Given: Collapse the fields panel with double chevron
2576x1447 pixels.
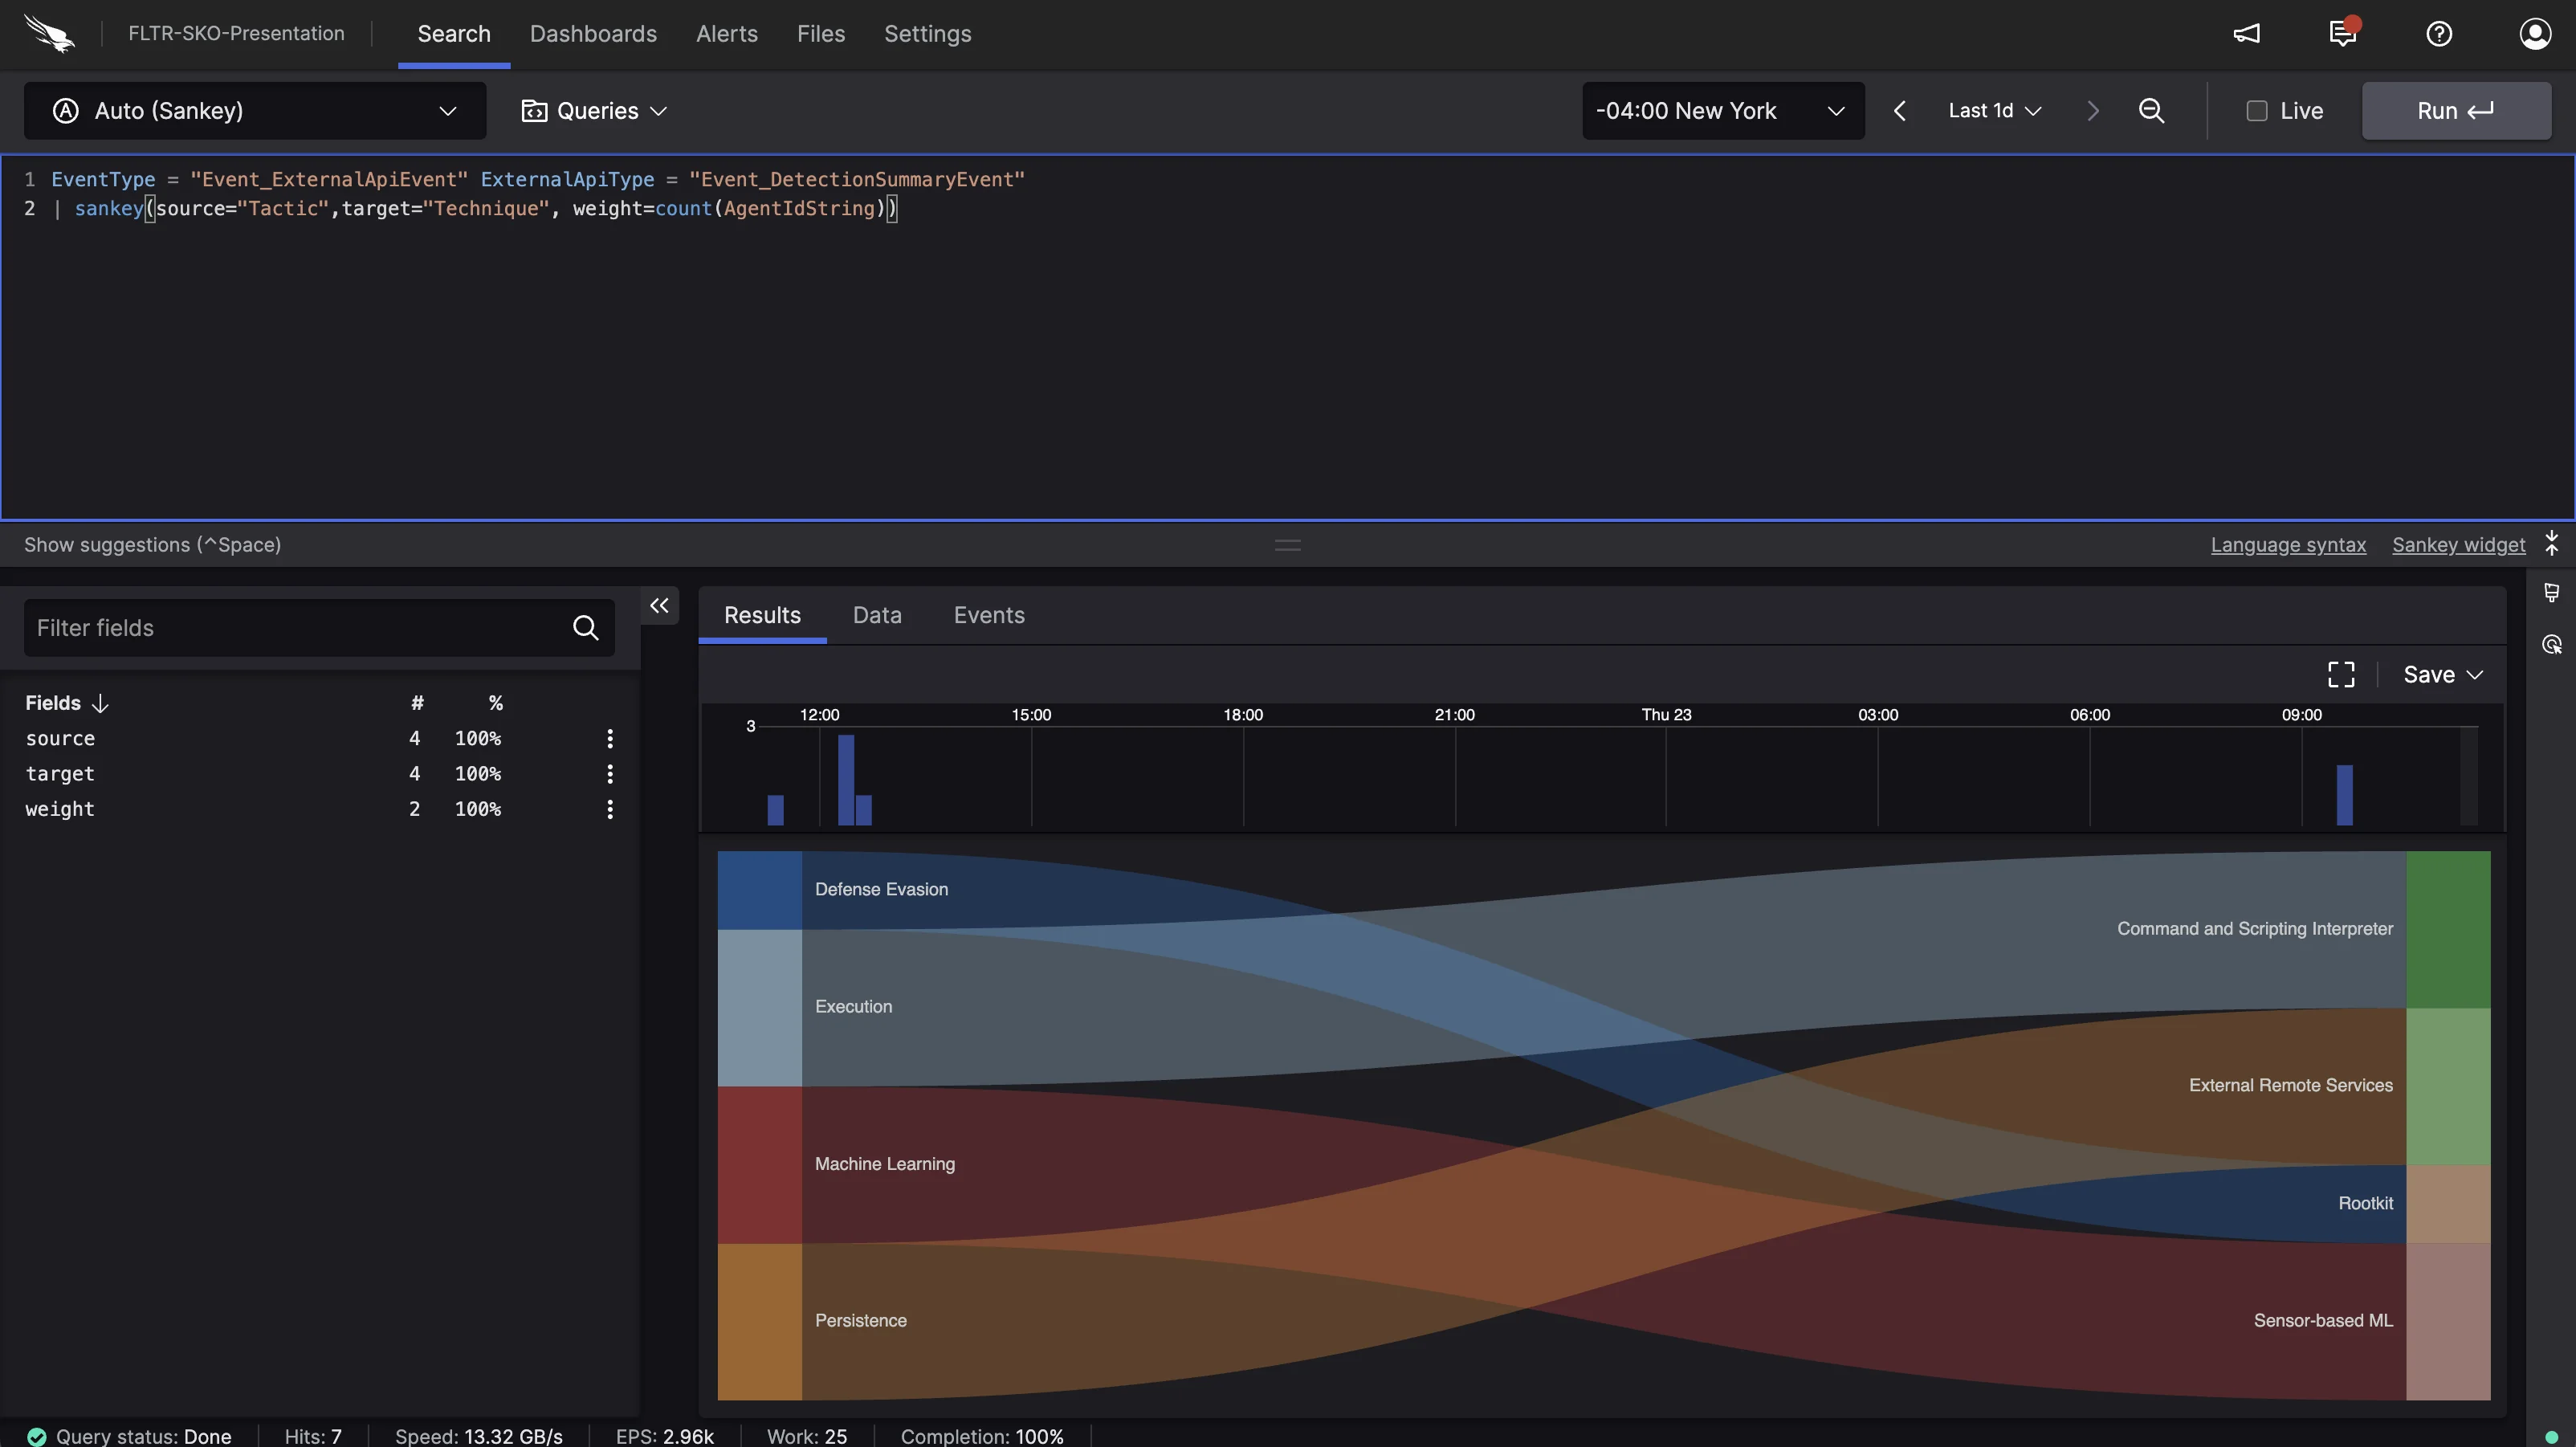Looking at the screenshot, I should pyautogui.click(x=659, y=606).
